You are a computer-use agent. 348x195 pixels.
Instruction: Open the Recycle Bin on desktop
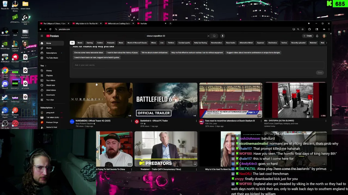[5, 5]
